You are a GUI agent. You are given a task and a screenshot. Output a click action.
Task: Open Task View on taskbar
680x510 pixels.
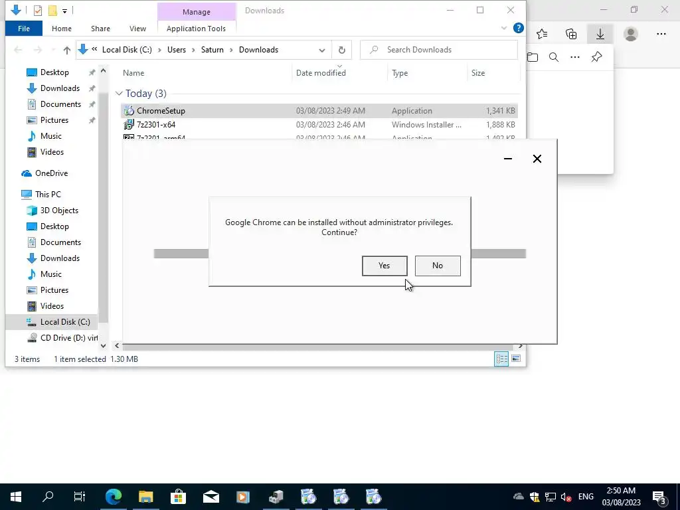[x=80, y=497]
